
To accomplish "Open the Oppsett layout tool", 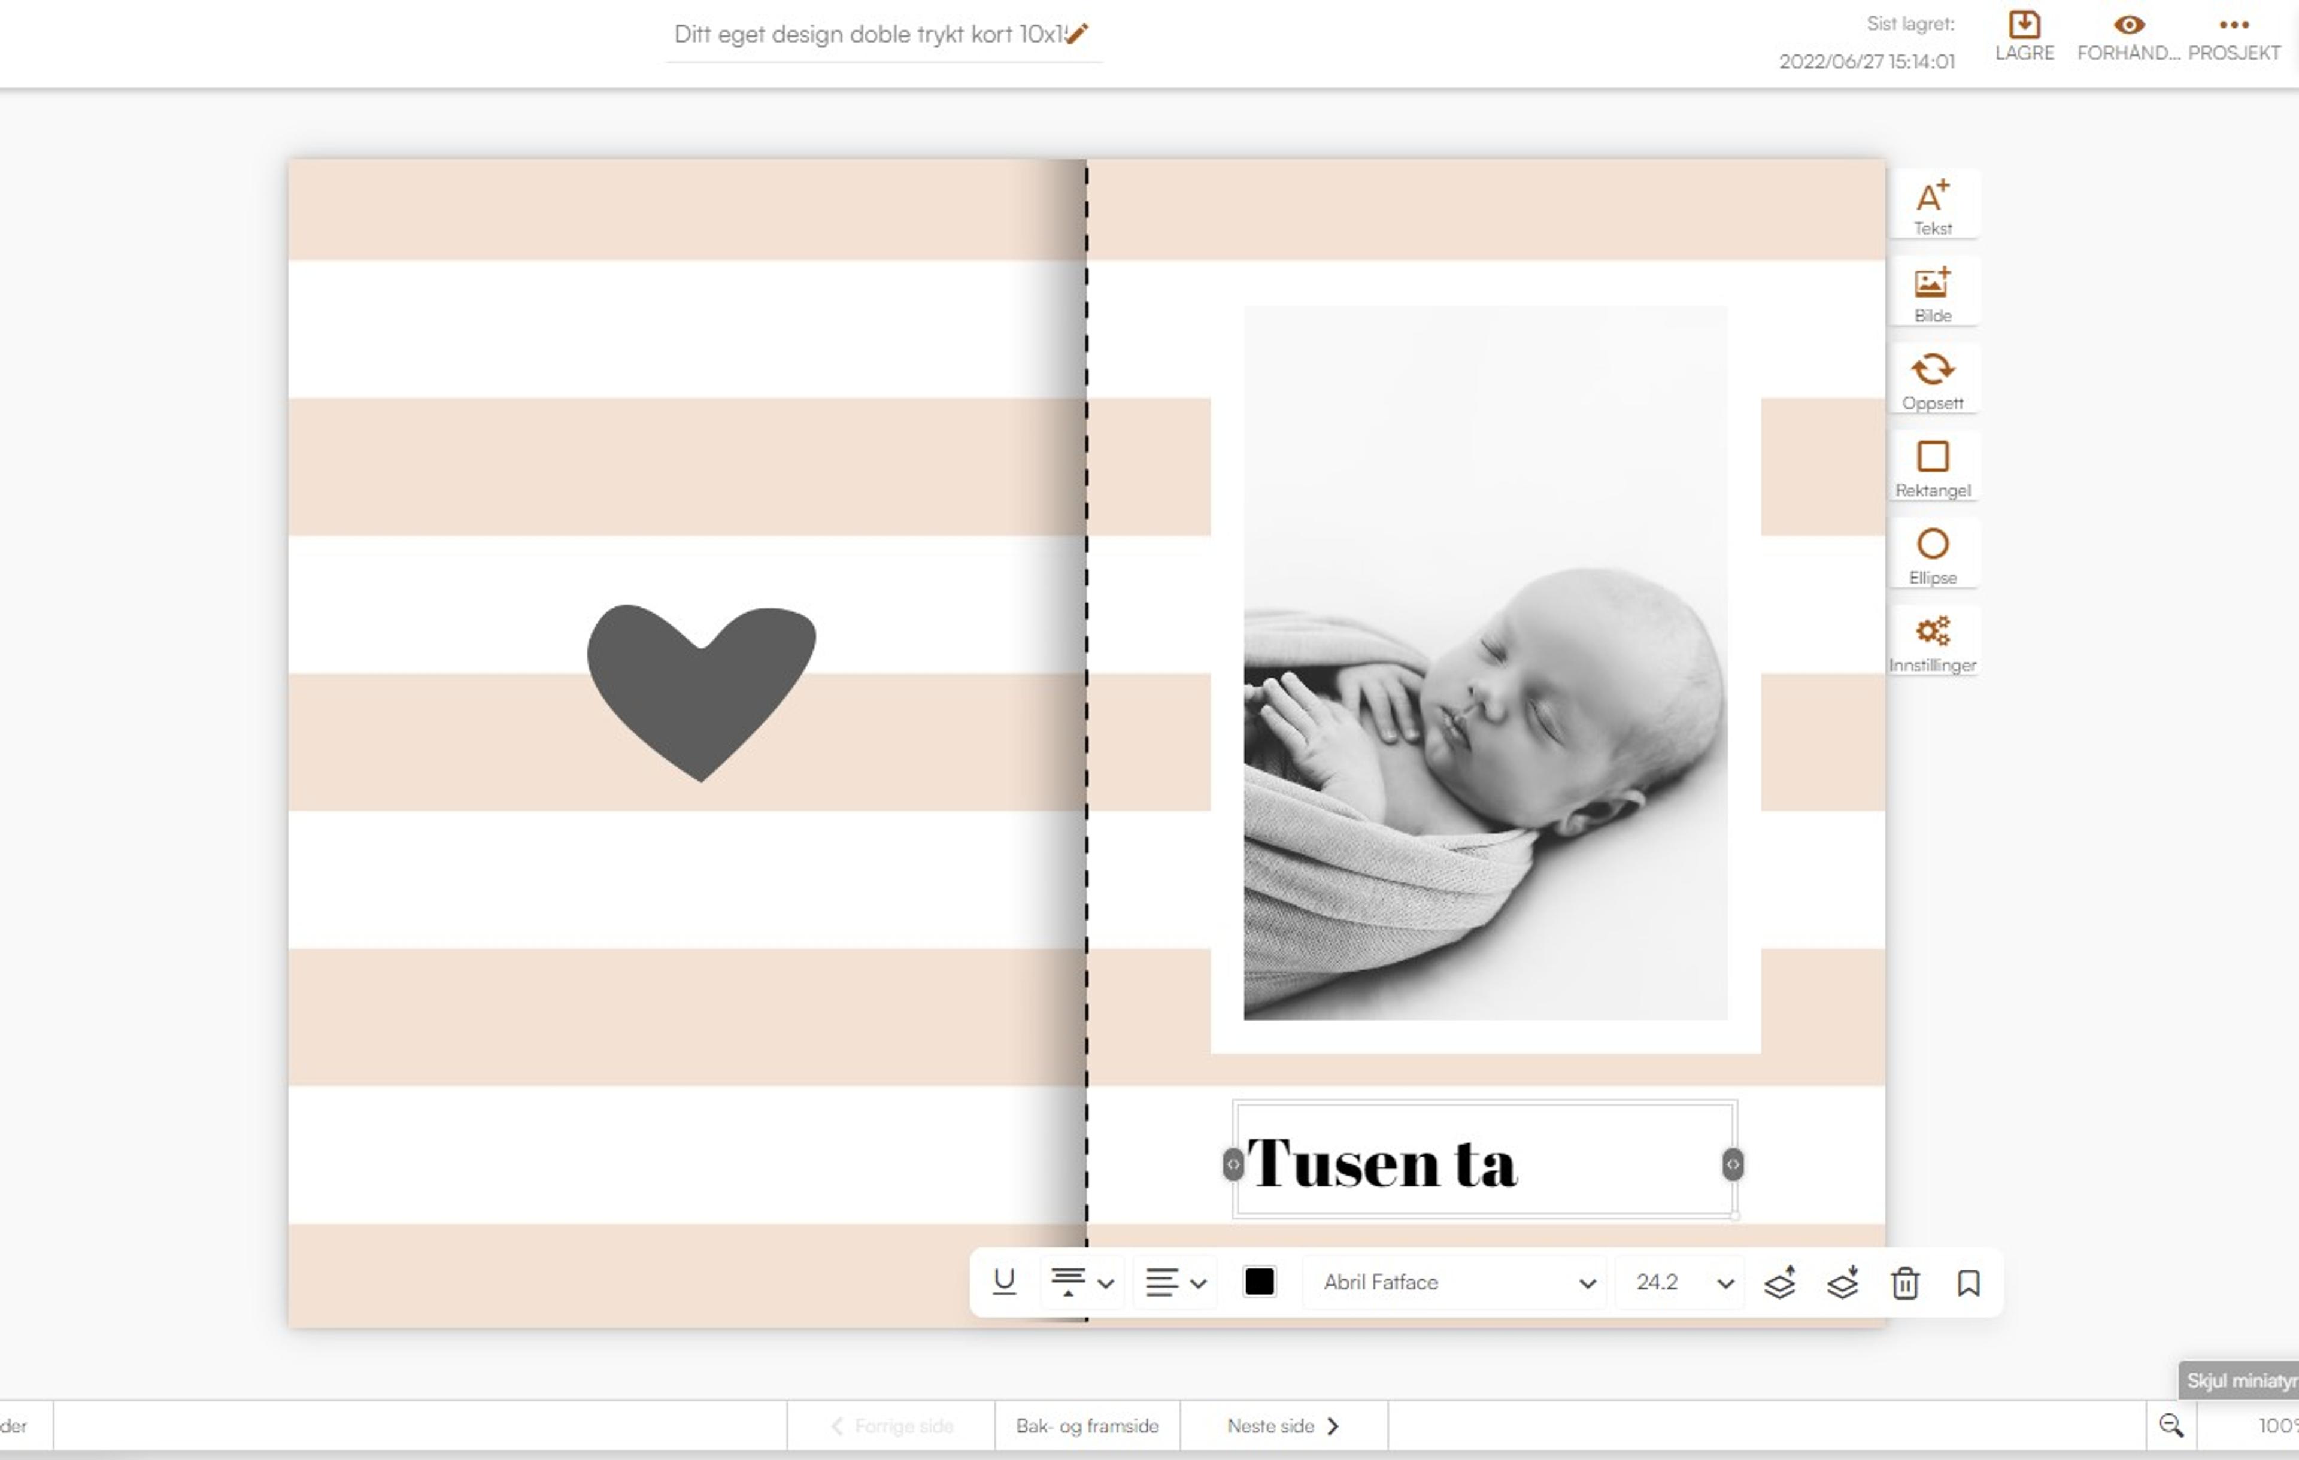I will [1933, 380].
